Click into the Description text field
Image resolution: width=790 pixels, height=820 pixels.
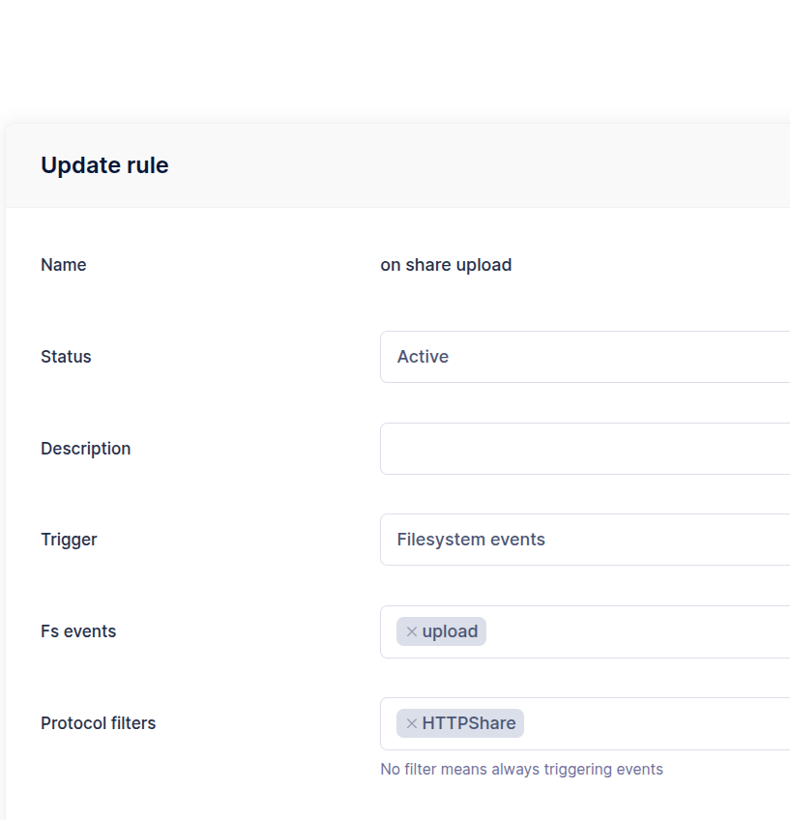click(585, 449)
